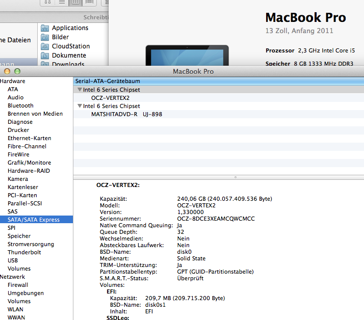The height and width of the screenshot is (320, 364).
Task: Click BSD-Name value disk0s1
Action: coord(155,305)
